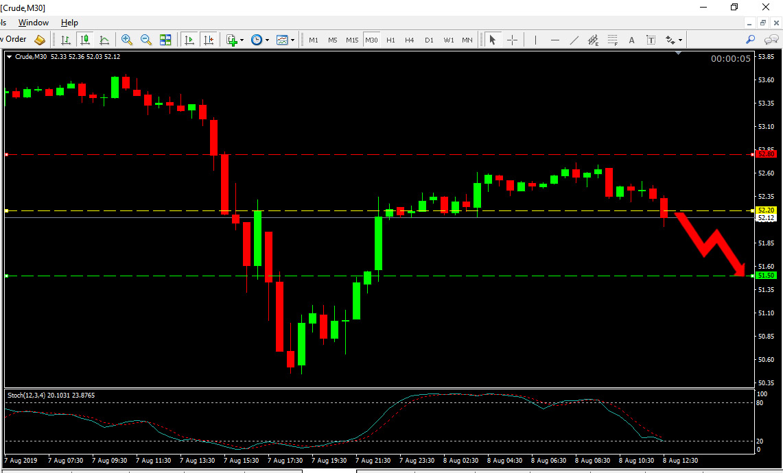
Task: Select the text tool (A)
Action: (632, 40)
